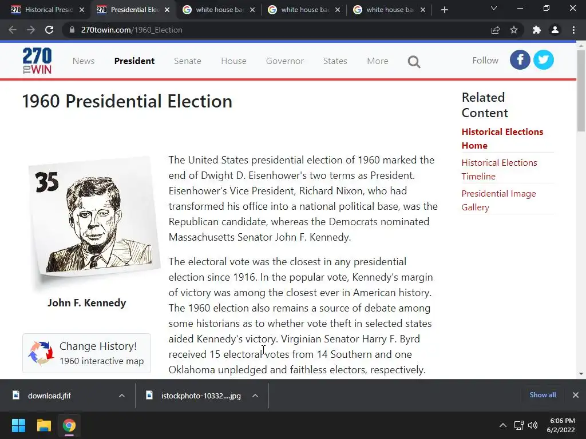Open Windows Start menu
Screen dimensions: 586x439
point(18,425)
